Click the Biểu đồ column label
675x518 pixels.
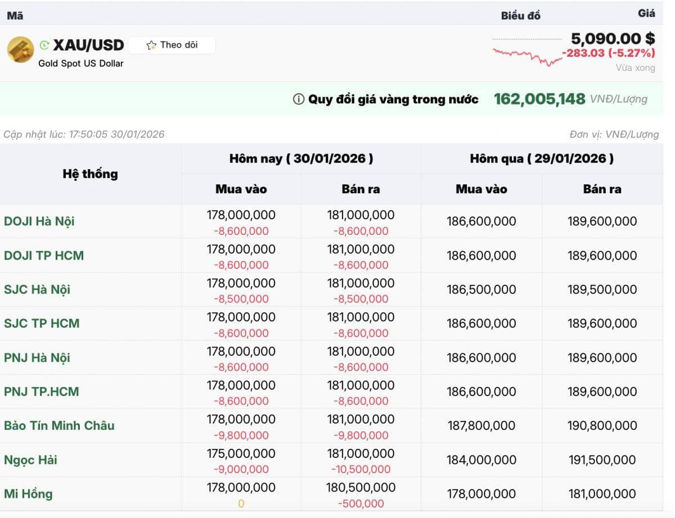521,16
